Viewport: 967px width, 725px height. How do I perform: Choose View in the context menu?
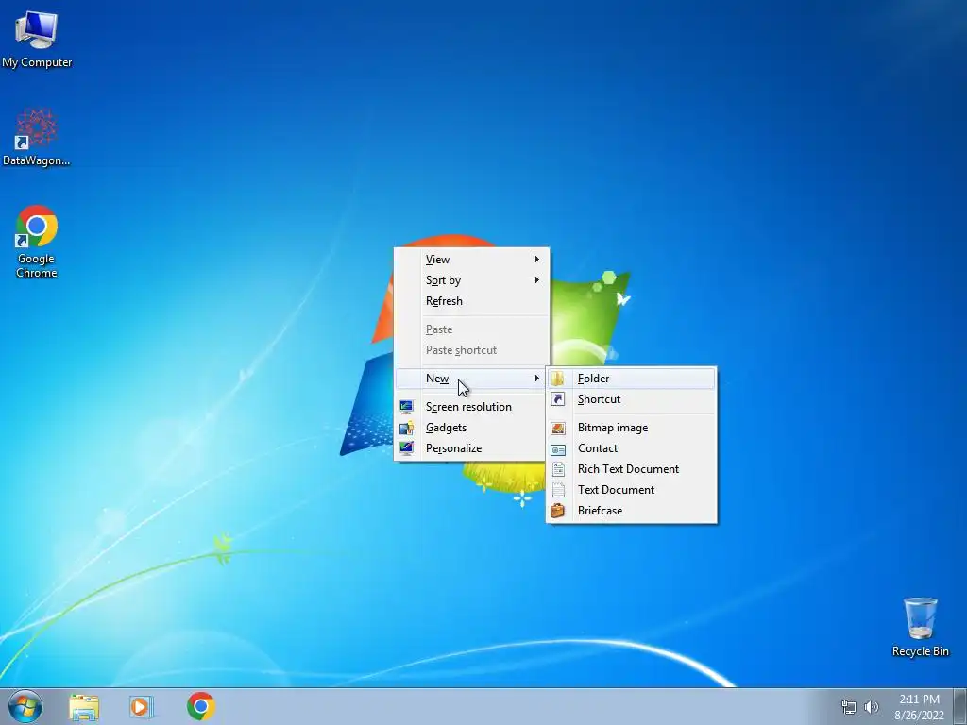tap(472, 260)
